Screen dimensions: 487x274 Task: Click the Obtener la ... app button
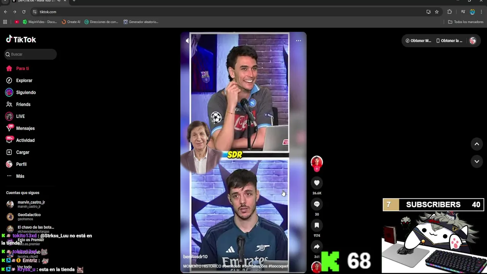click(449, 41)
